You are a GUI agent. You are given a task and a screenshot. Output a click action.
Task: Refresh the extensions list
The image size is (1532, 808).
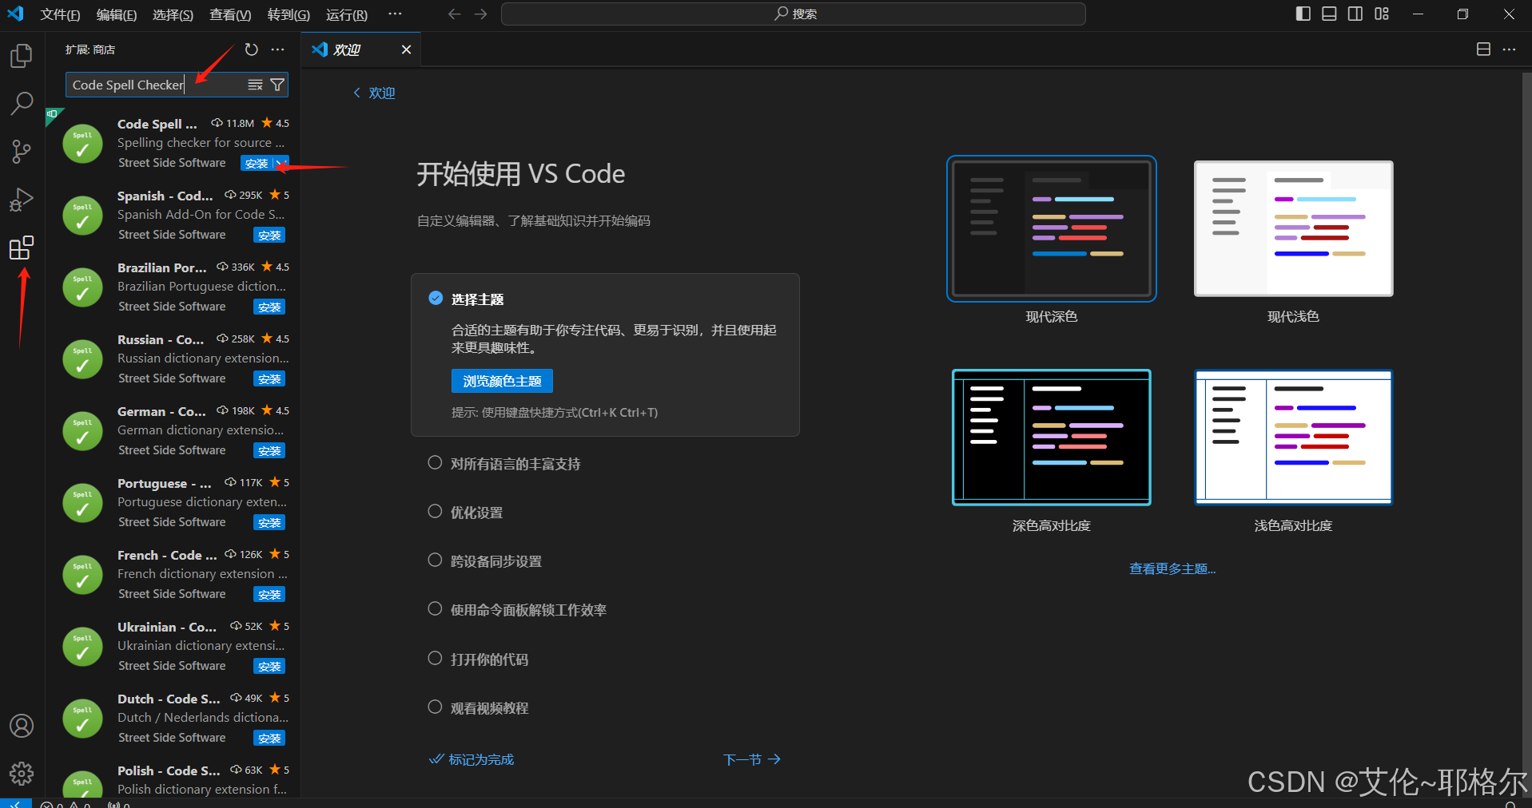[252, 50]
